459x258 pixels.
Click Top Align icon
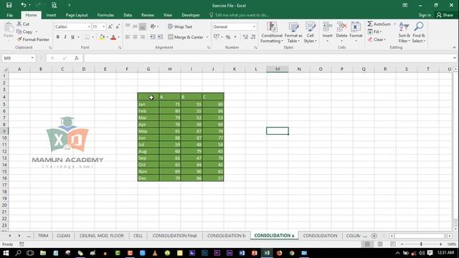click(x=128, y=27)
